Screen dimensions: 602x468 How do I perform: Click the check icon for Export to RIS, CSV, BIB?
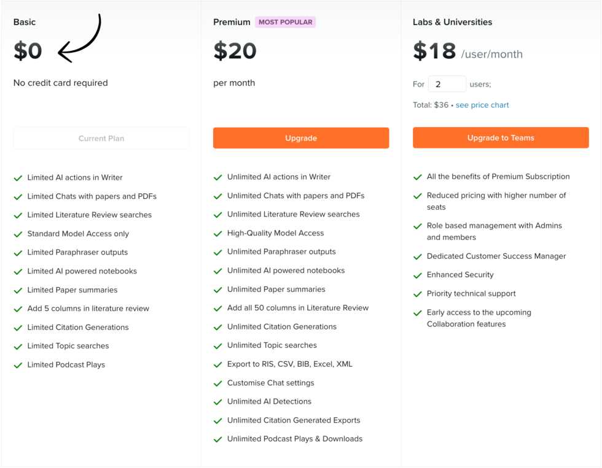click(x=218, y=364)
